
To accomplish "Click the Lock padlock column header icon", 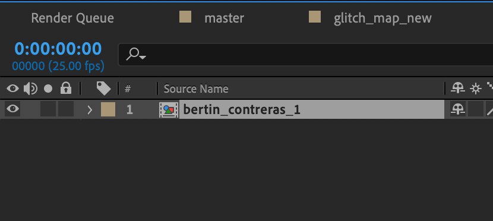I will coord(66,89).
